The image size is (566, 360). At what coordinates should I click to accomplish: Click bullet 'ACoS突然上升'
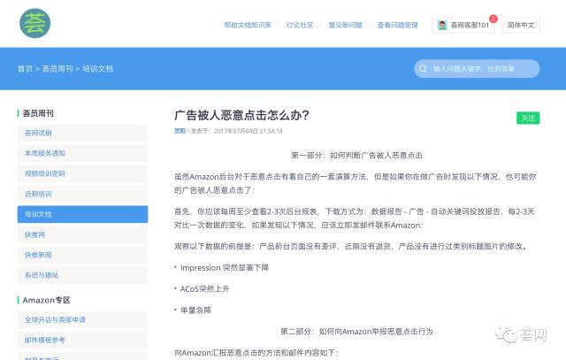click(x=204, y=289)
